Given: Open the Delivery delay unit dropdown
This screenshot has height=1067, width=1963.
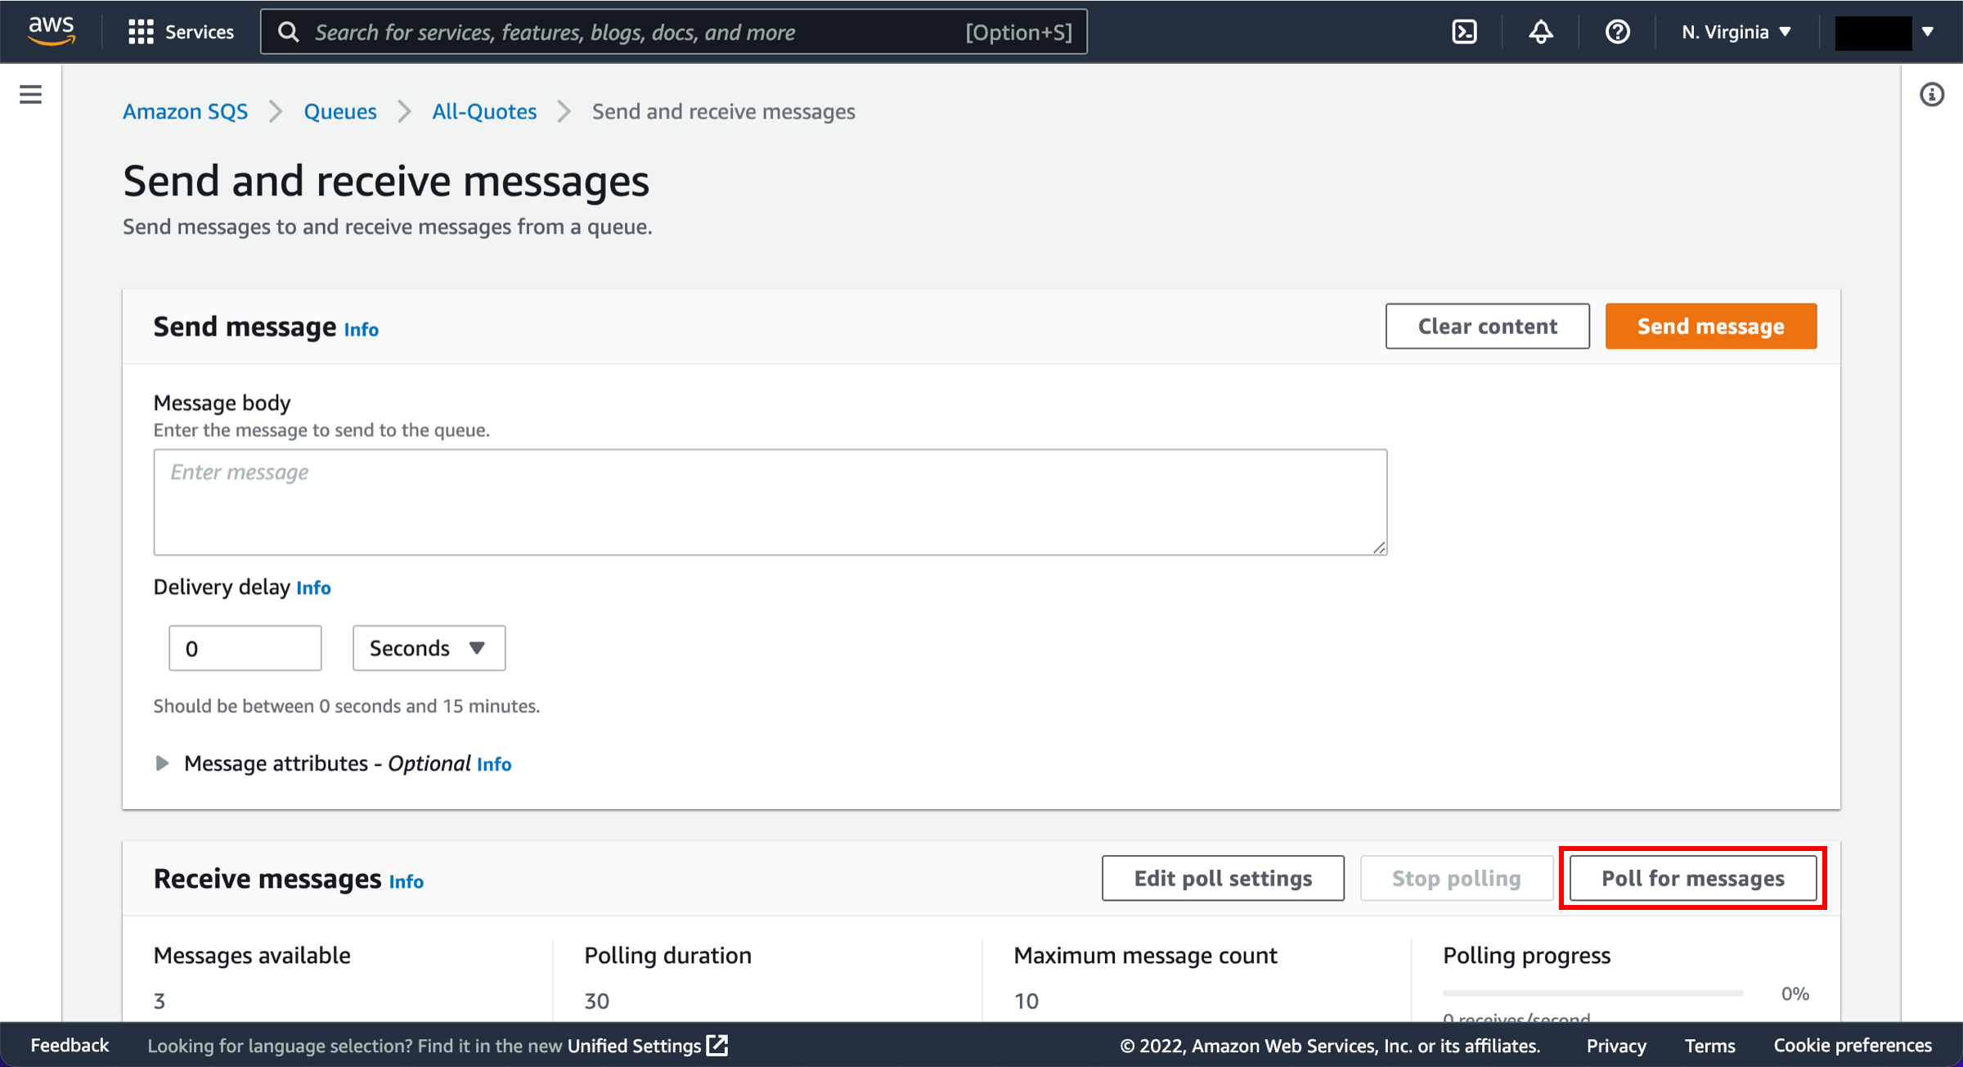Looking at the screenshot, I should (428, 646).
